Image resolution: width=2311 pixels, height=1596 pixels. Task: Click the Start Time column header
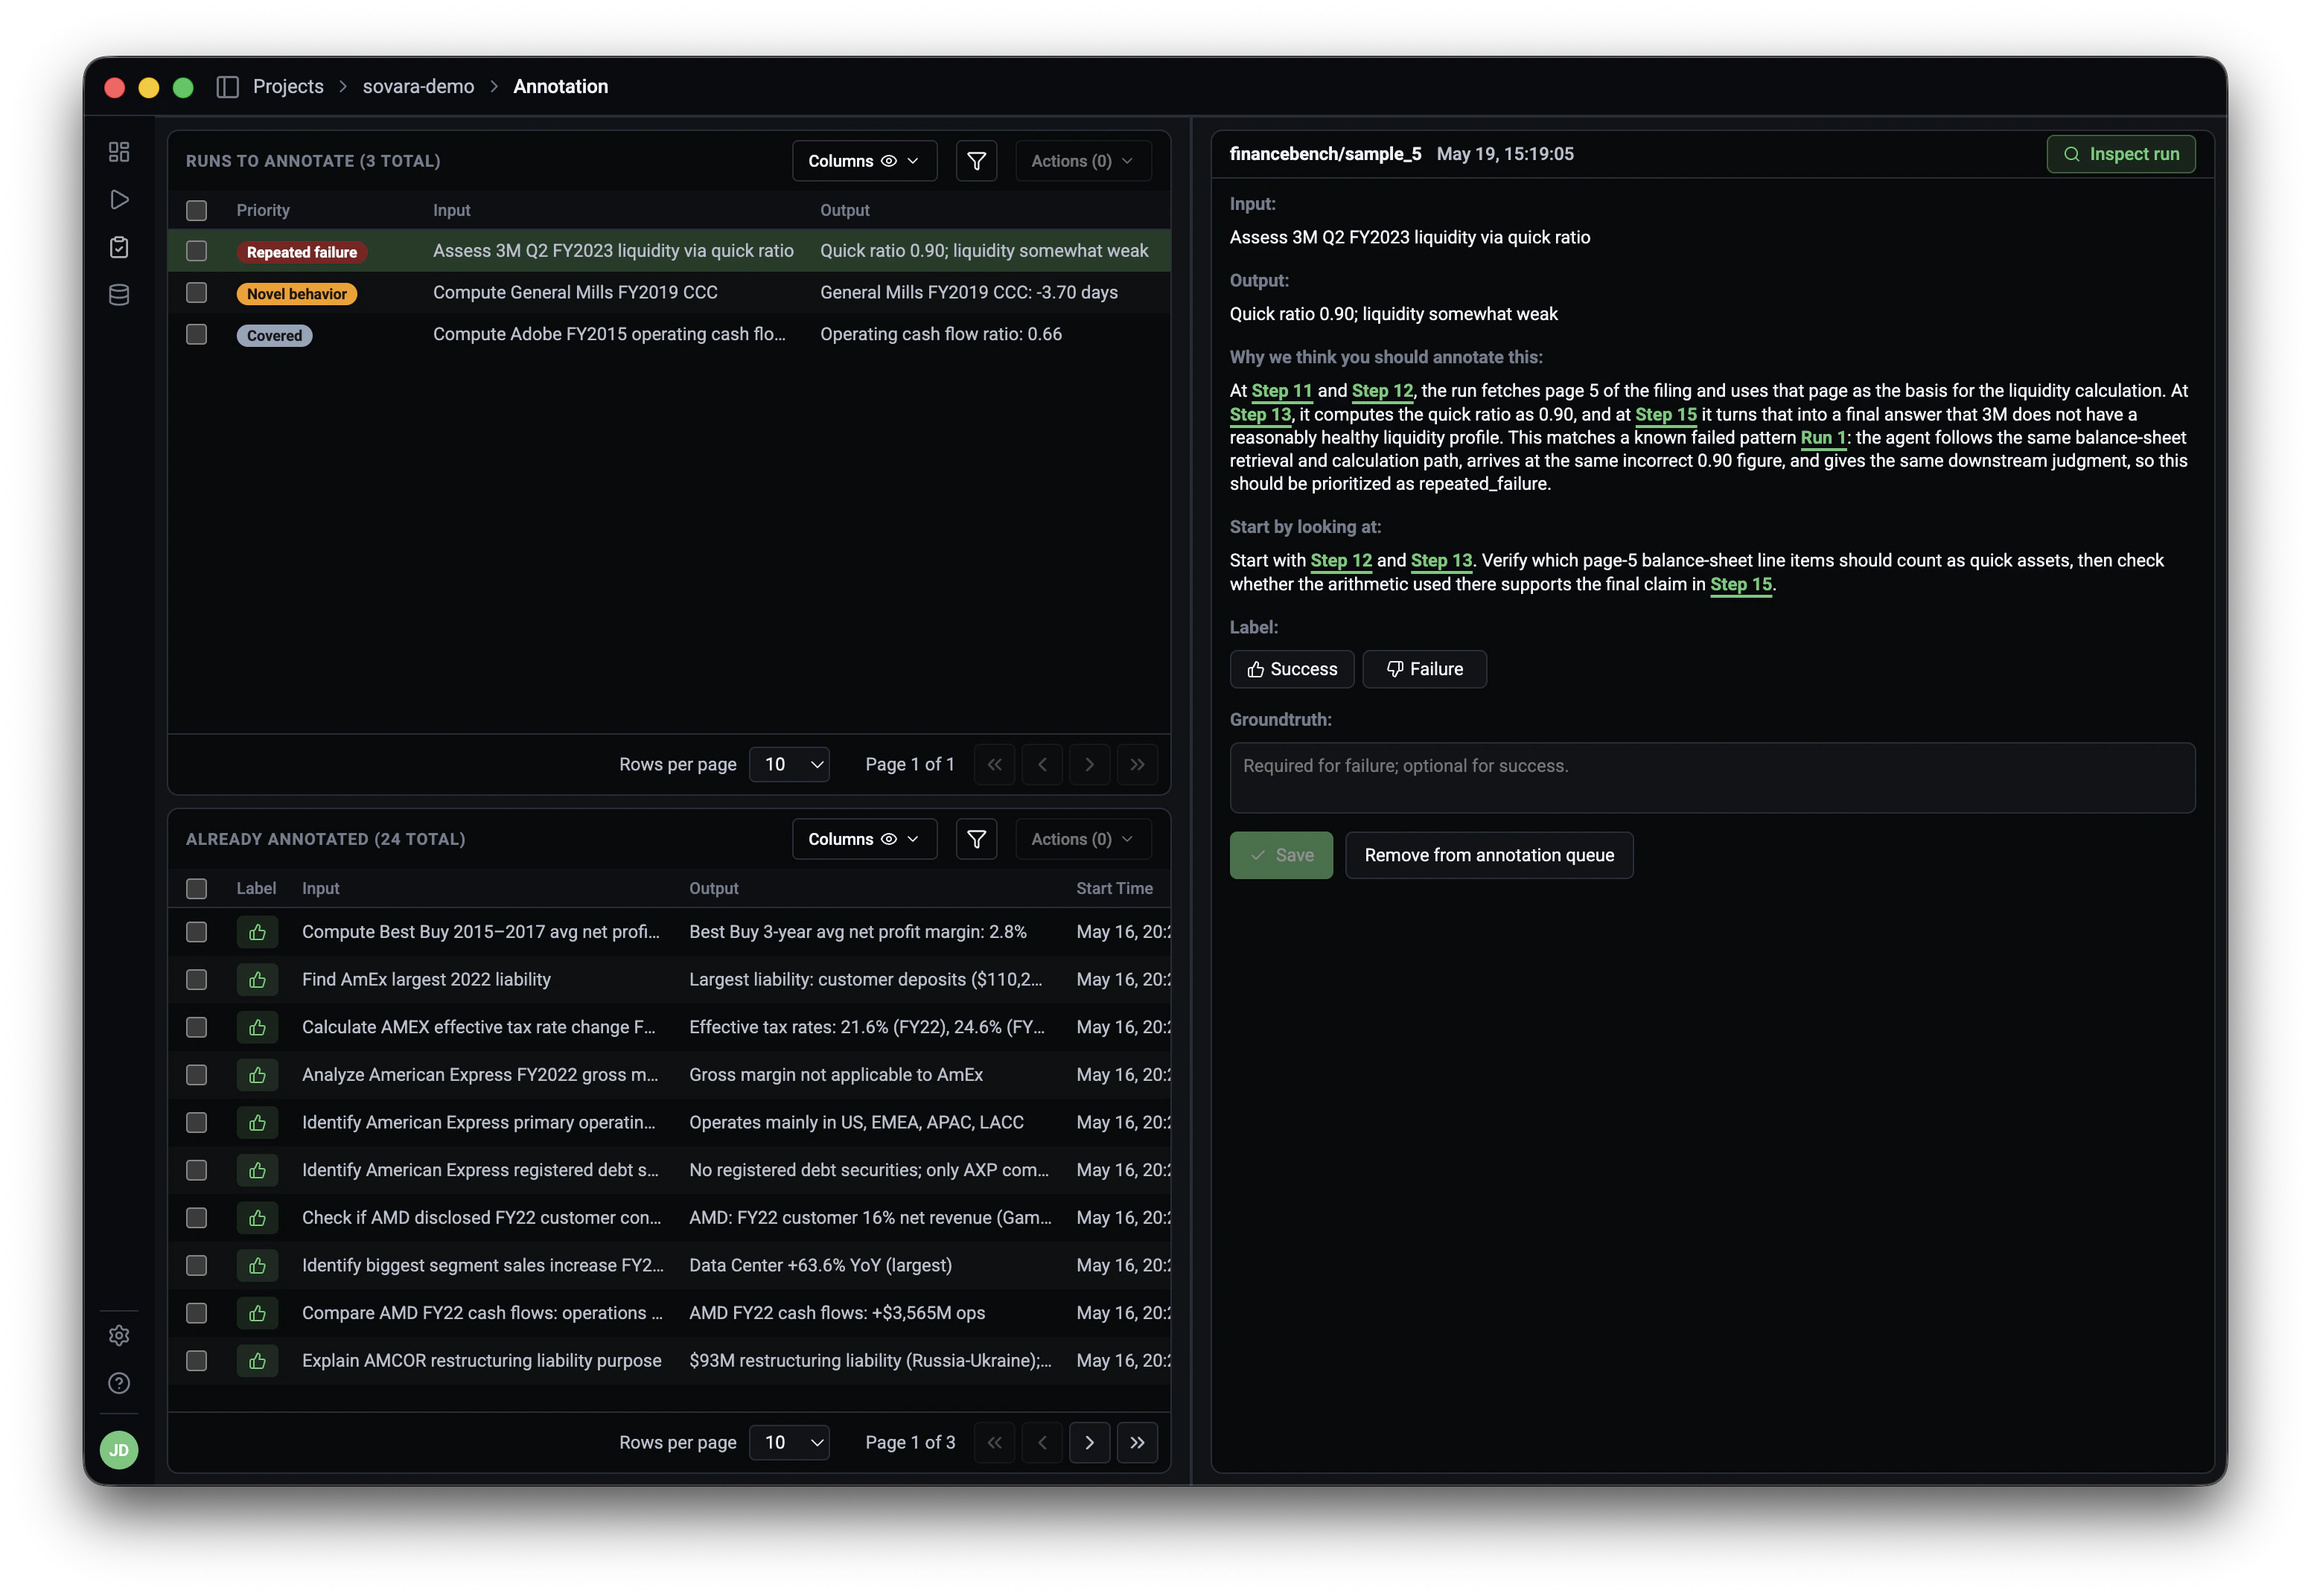coord(1114,889)
